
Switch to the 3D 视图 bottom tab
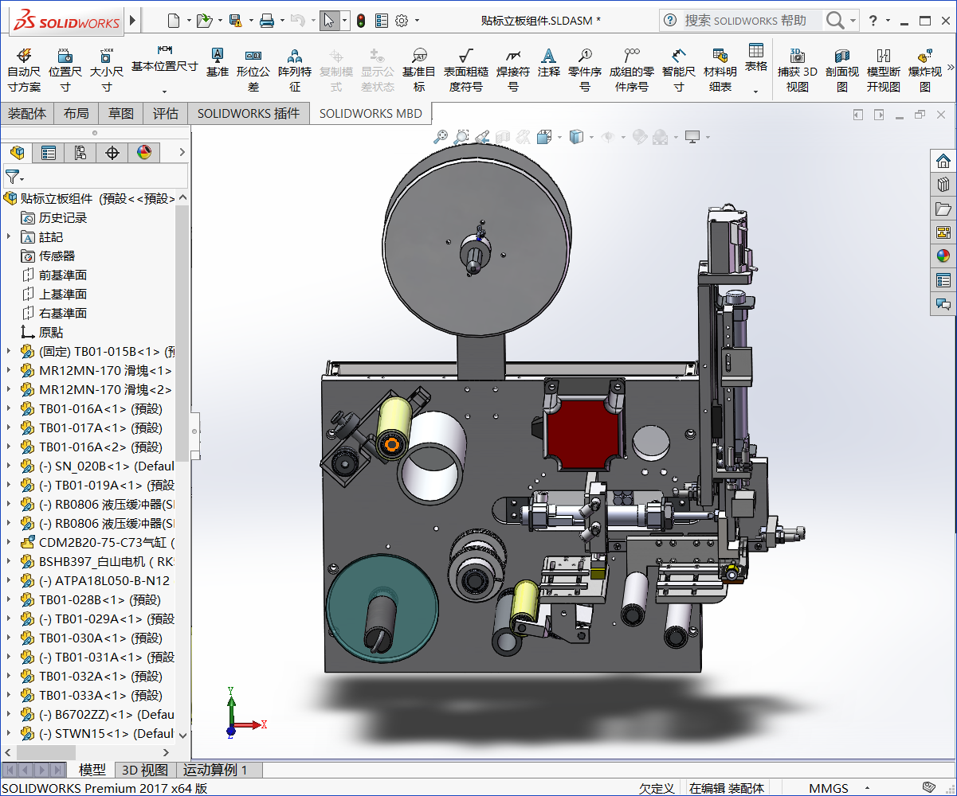(x=144, y=770)
